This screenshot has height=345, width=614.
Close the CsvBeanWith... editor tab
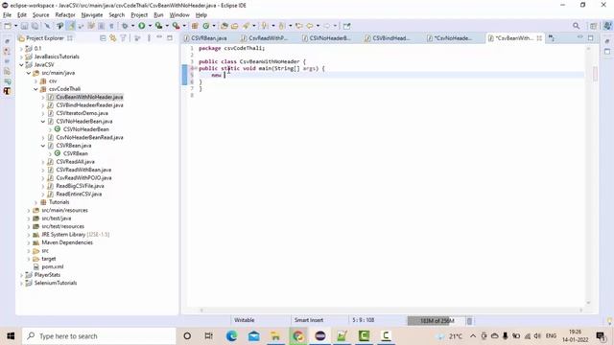pos(539,38)
